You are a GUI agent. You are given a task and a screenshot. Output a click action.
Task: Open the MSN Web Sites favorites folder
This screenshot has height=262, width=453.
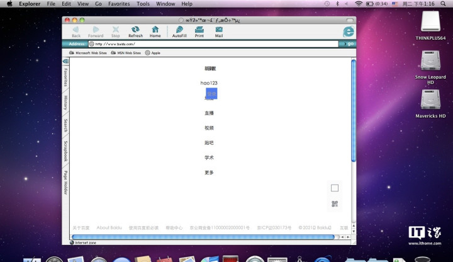click(126, 53)
